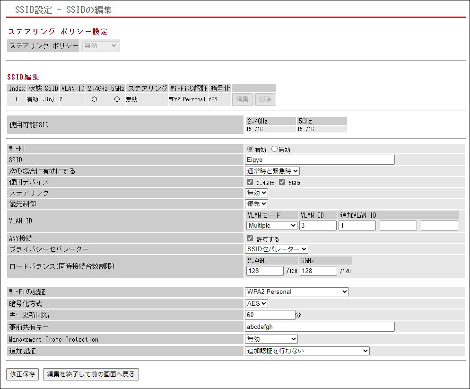
Task: Select the Wi-Fi 無効 radio button
Action: [274, 149]
